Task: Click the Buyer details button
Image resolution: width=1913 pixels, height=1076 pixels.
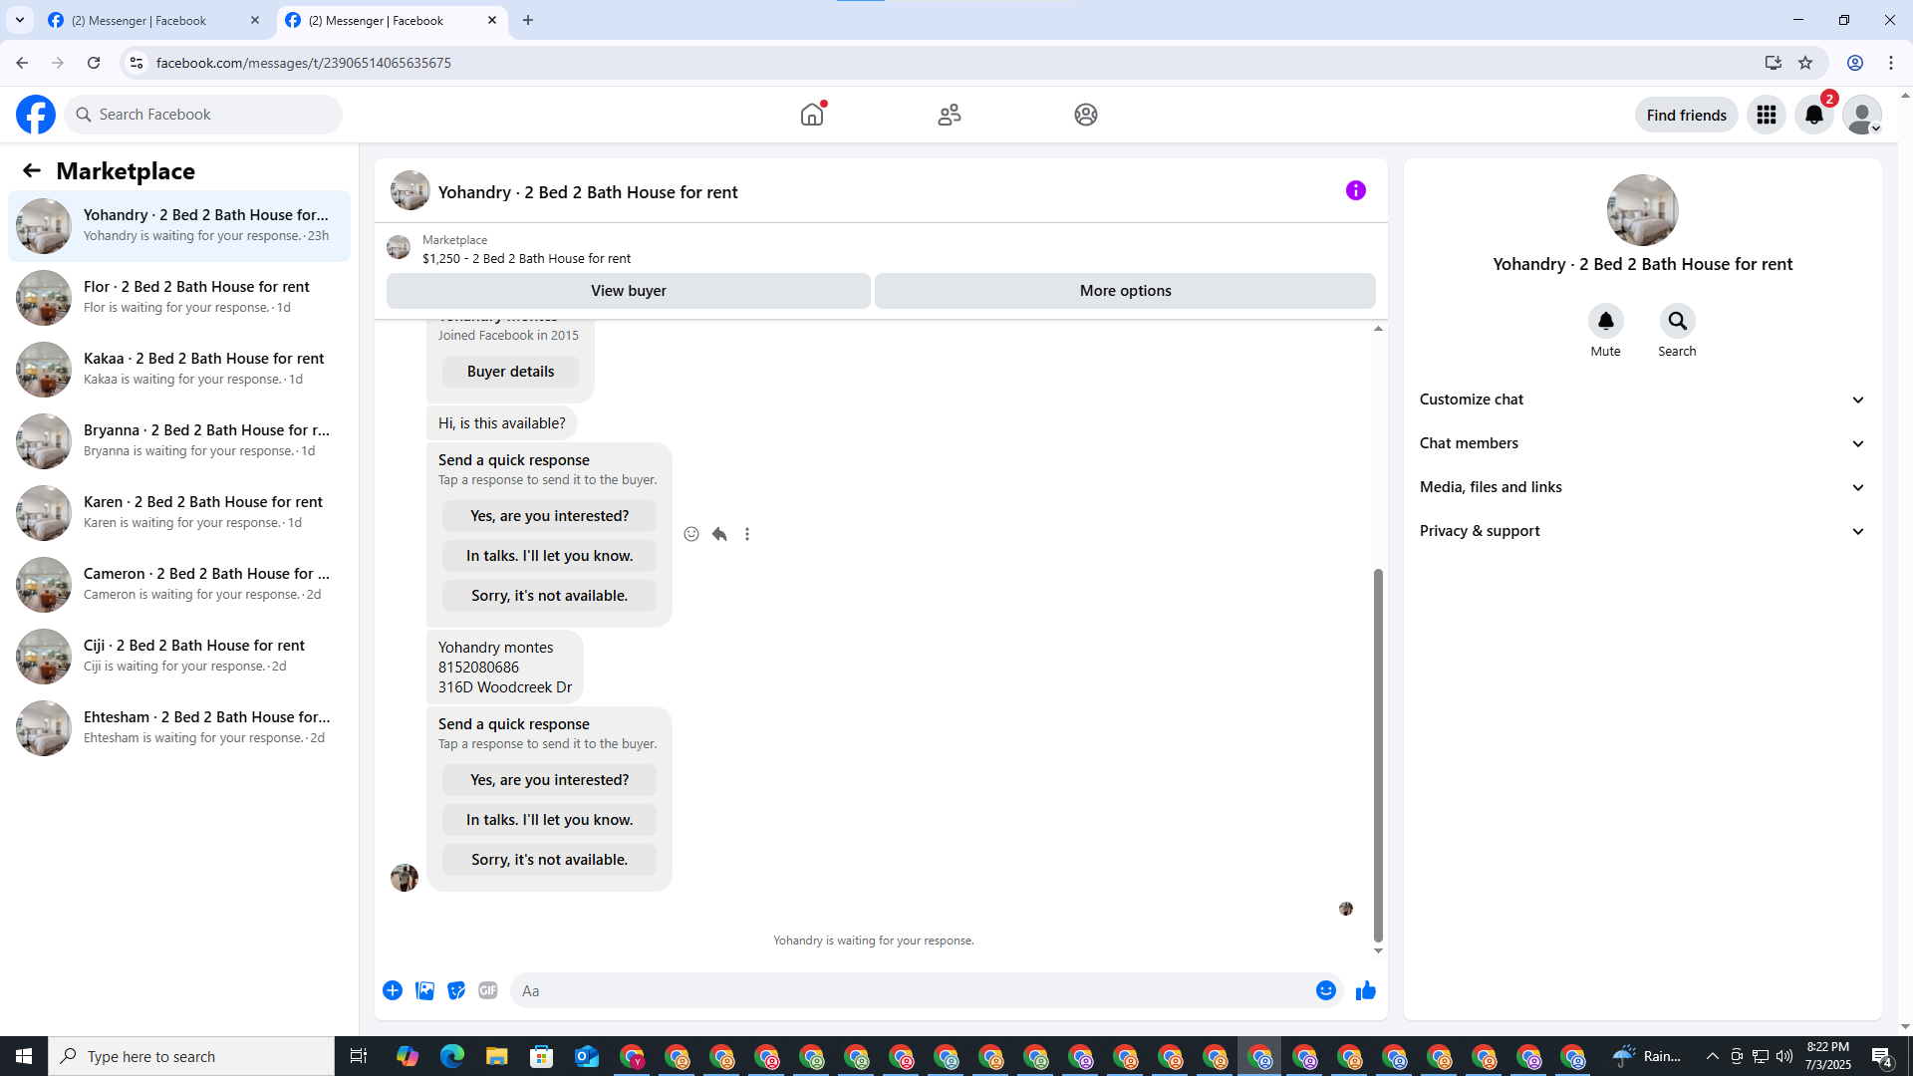Action: click(510, 372)
